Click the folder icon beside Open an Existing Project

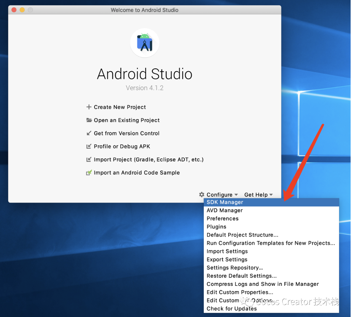[x=89, y=120]
